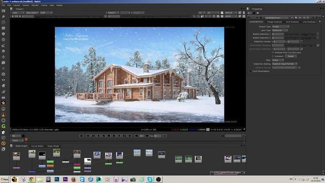
Task: Stop viewer playback
Action: pos(109,136)
